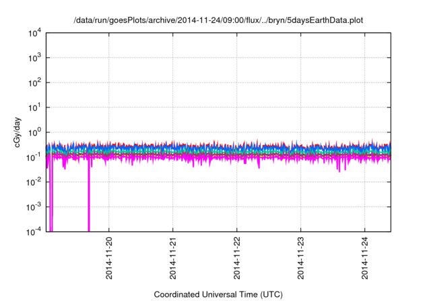The height and width of the screenshot is (301, 431).
Task: Click the plot title file path
Action: [218, 20]
